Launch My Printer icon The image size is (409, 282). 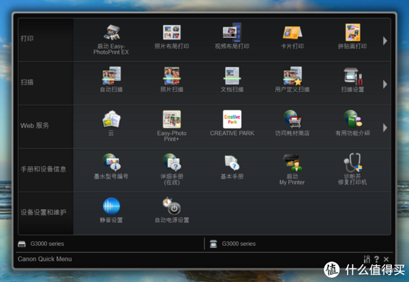(292, 162)
